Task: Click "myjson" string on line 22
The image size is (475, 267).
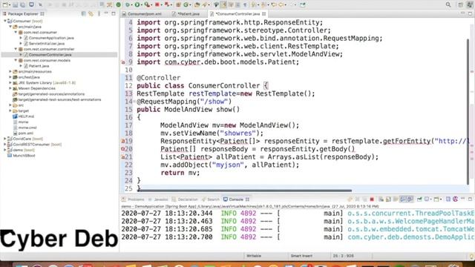Action: 228,165
